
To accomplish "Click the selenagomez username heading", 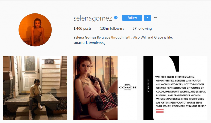I will (x=93, y=18).
